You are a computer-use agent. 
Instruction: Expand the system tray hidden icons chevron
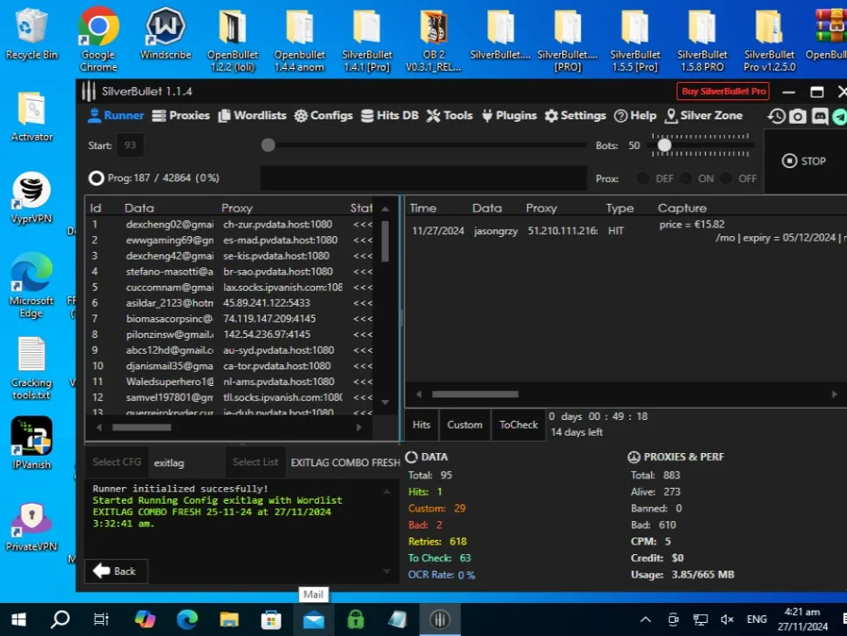[x=645, y=619]
